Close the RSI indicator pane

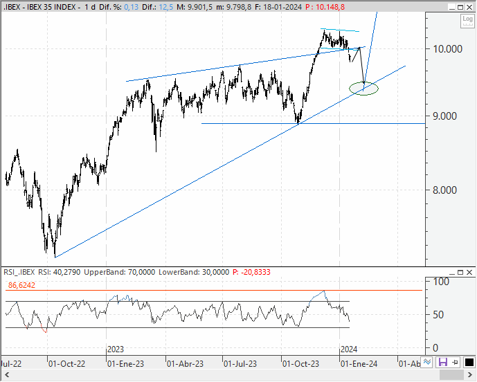pyautogui.click(x=469, y=273)
